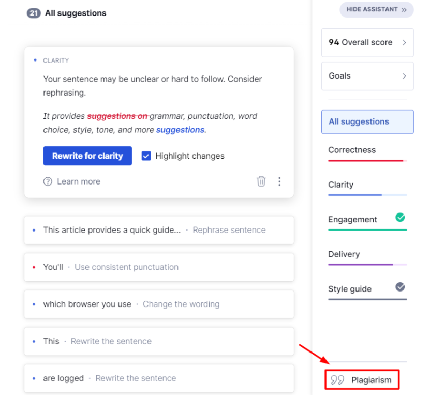Click the 'Use consistent punctuation' hint text
This screenshot has height=398, width=430.
click(x=126, y=267)
